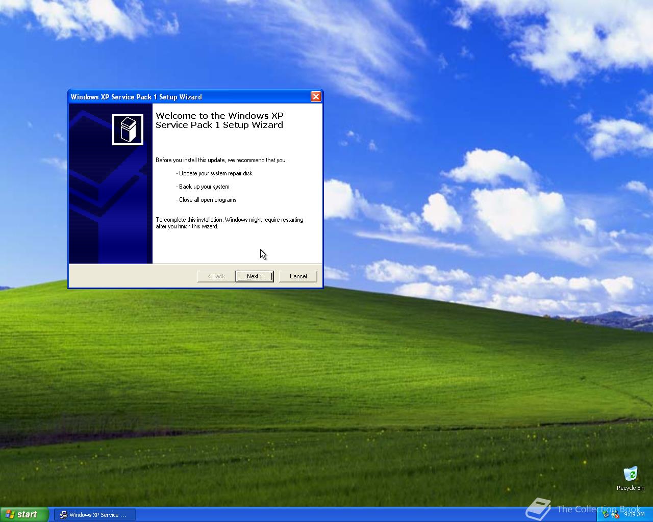Click the MSN Messenger tray icon

click(615, 515)
